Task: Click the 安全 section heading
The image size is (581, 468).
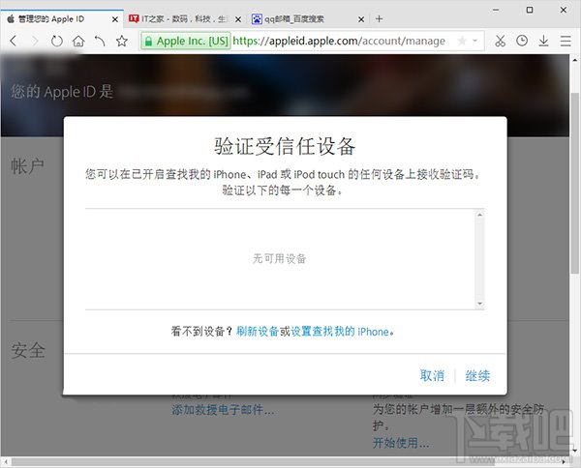Action: coord(28,350)
